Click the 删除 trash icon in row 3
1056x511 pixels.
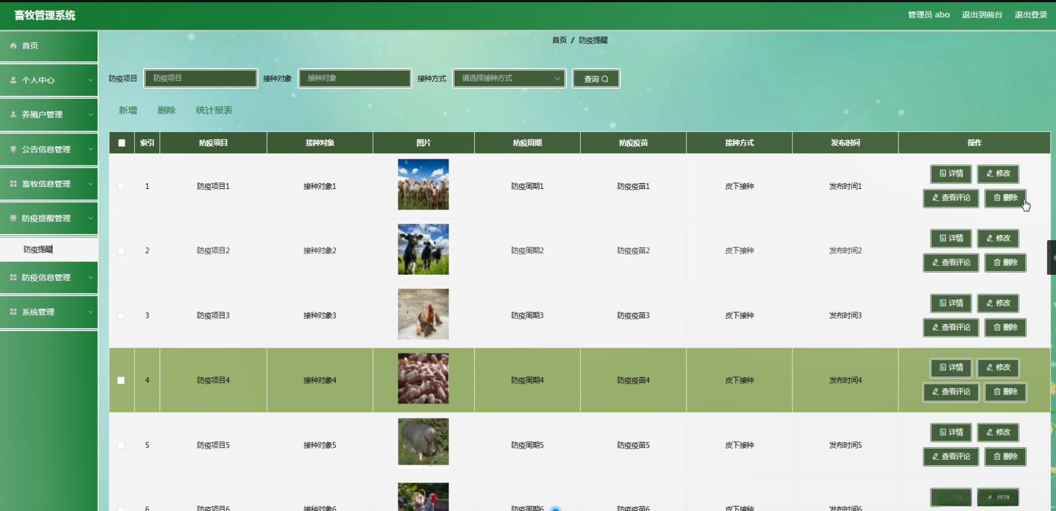[x=997, y=327]
